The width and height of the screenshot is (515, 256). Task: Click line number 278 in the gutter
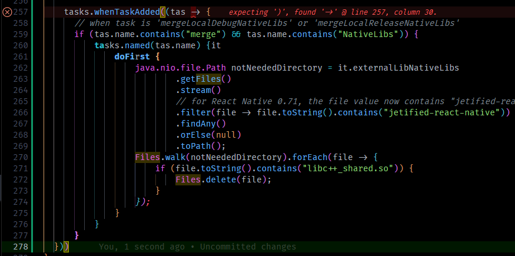click(x=21, y=247)
